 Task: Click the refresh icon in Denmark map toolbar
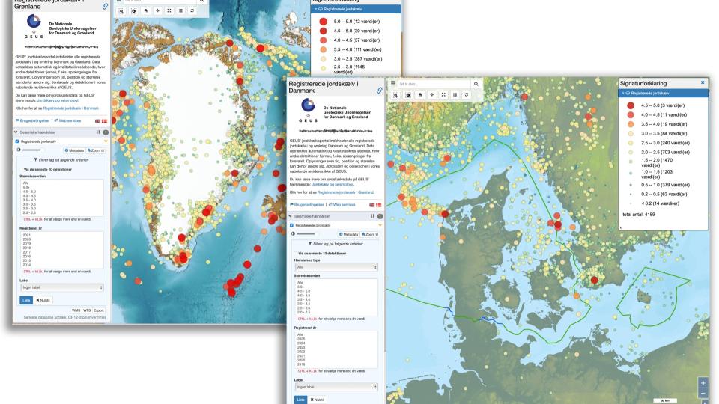465,95
